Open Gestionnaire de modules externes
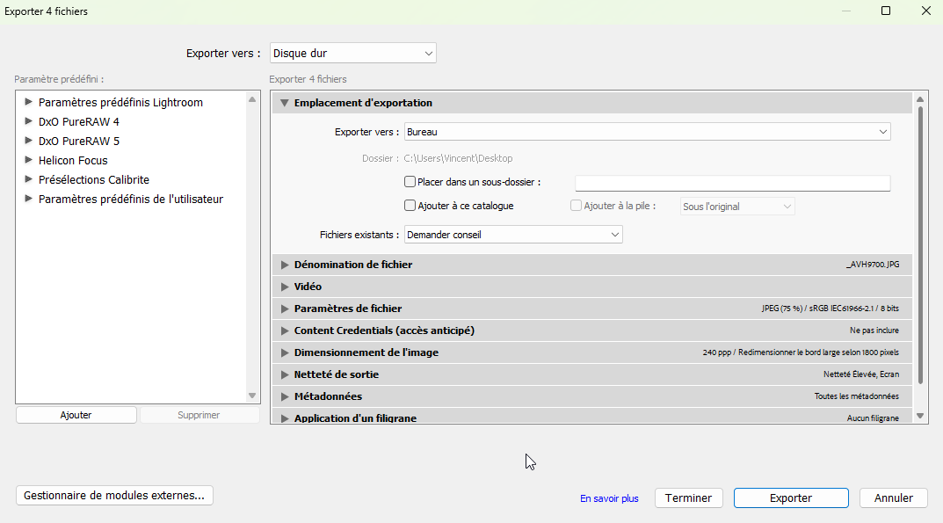Screen dimensions: 943x523 (x=114, y=496)
